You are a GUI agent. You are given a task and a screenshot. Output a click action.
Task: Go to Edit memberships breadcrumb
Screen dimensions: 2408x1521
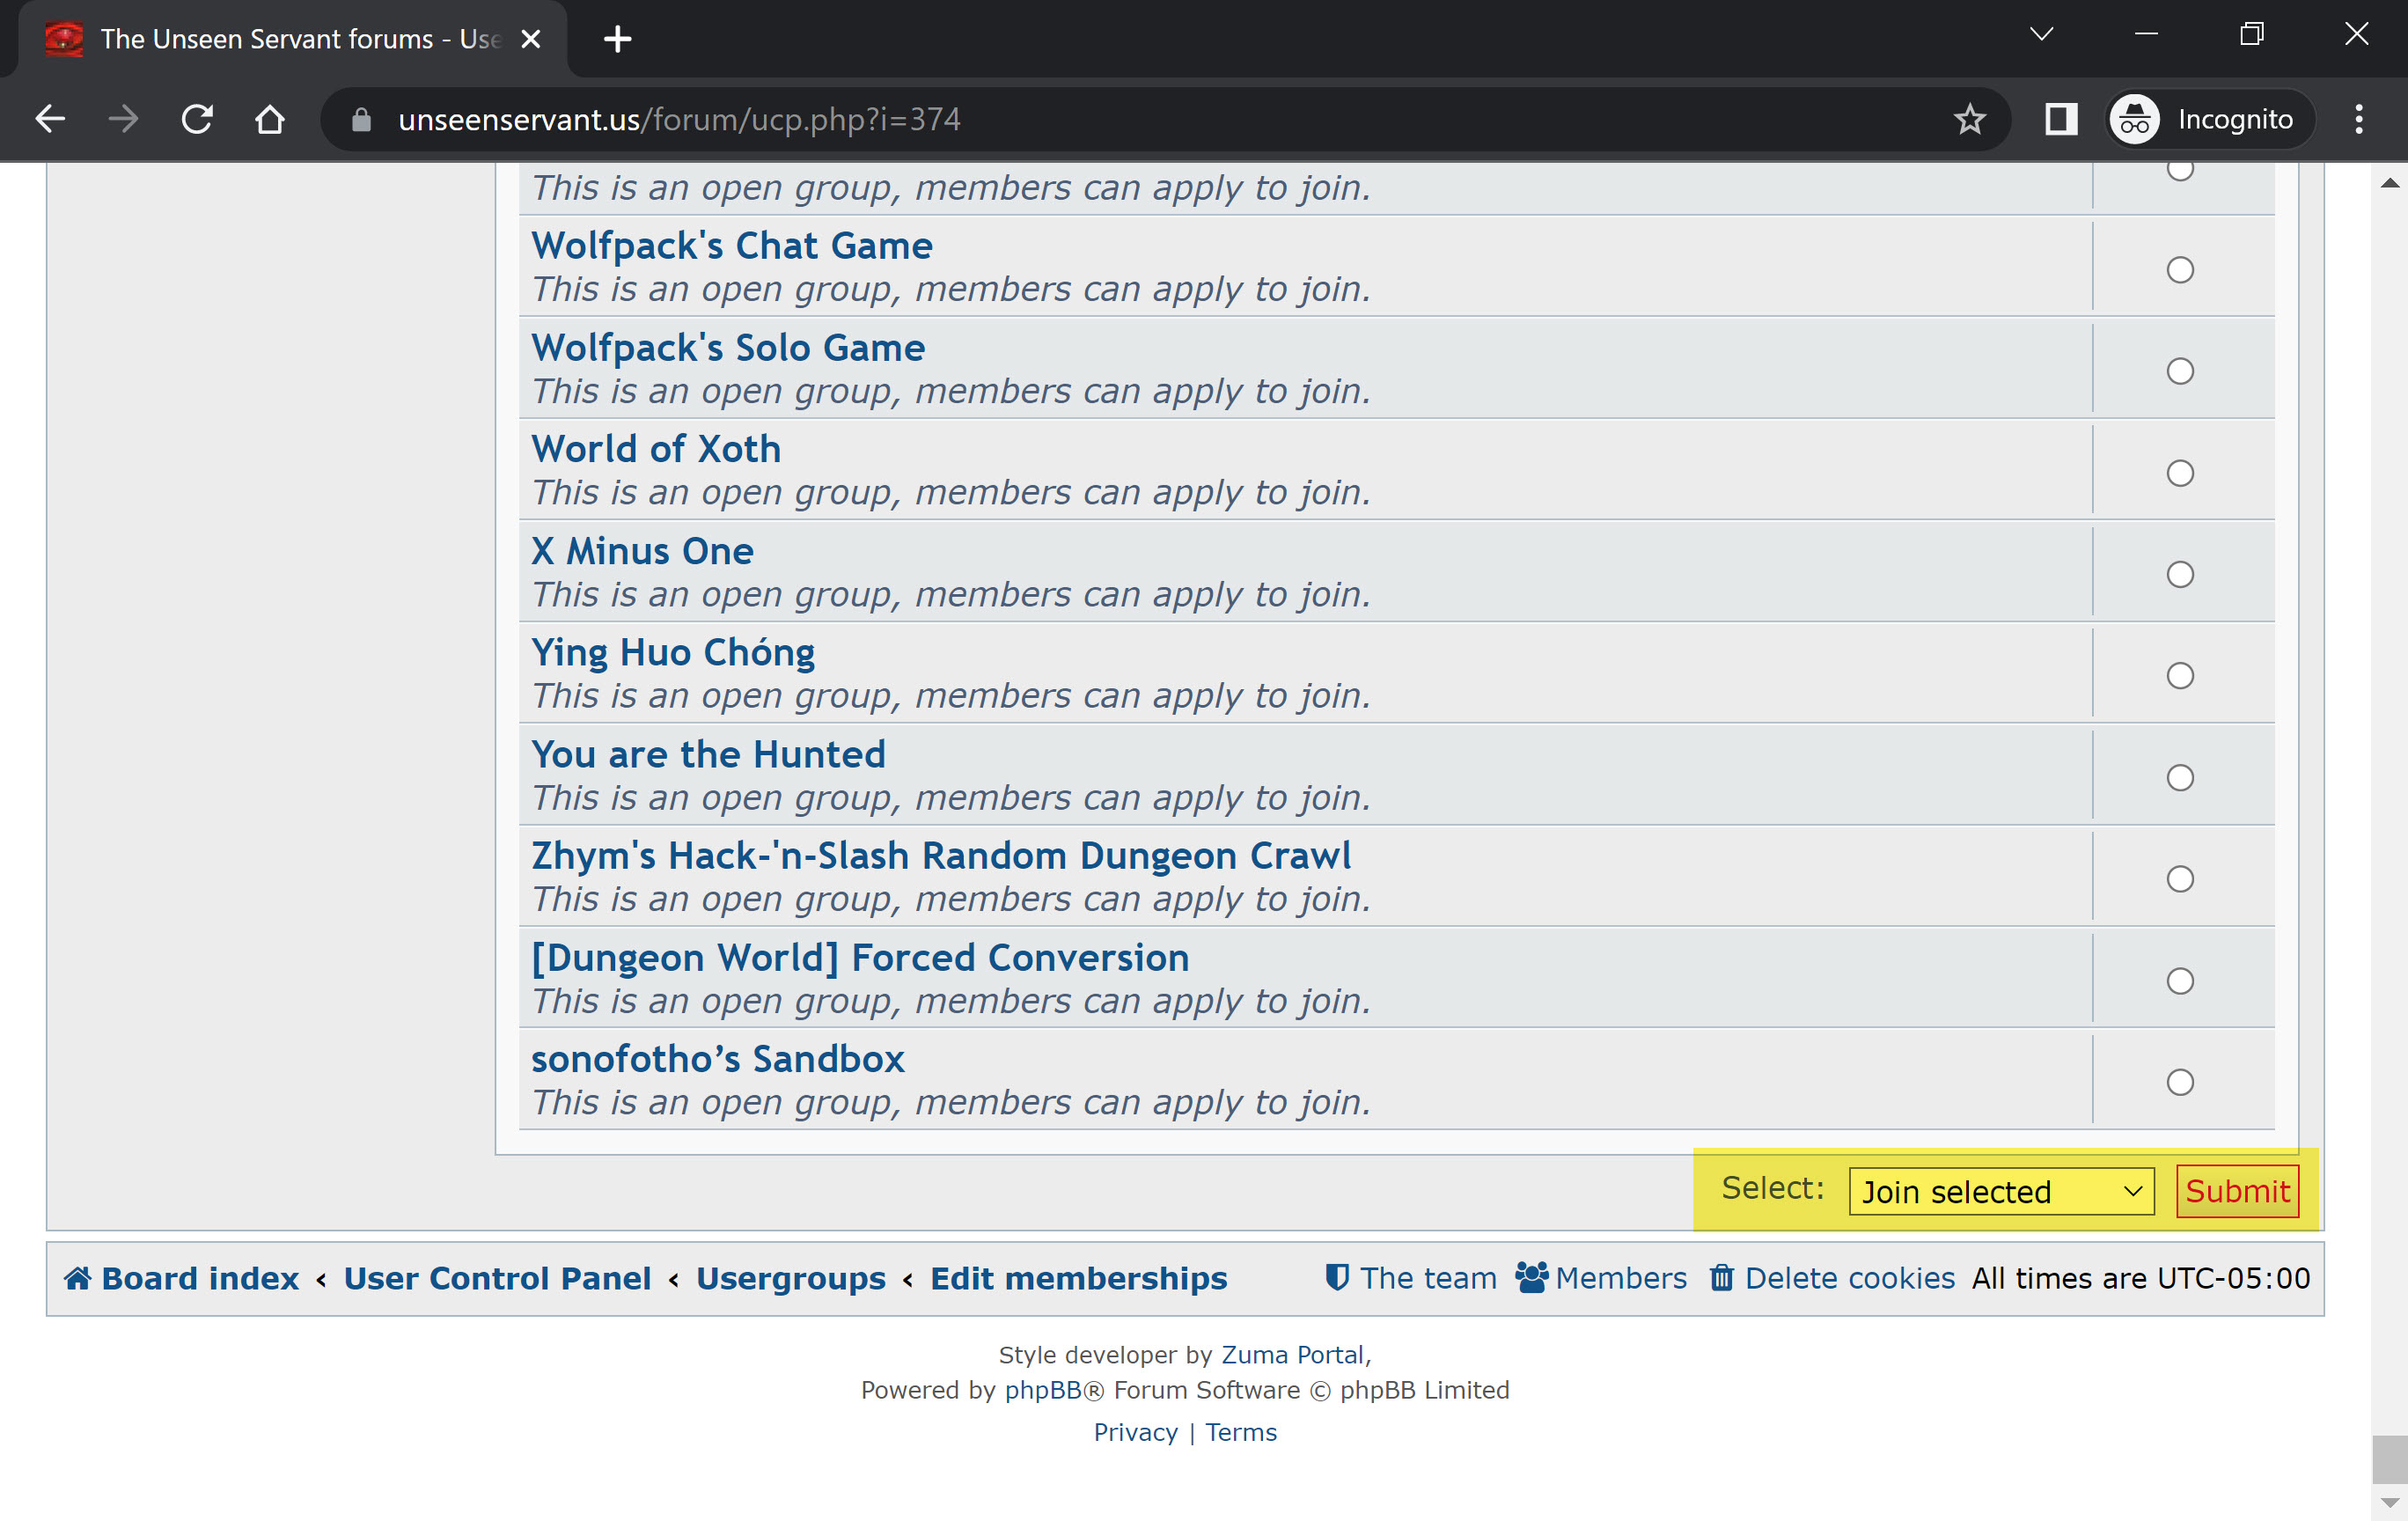[x=1079, y=1278]
